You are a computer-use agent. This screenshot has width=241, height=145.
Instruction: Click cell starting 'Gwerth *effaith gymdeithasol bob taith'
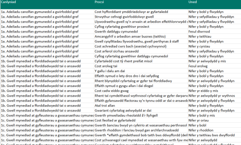[141, 135]
